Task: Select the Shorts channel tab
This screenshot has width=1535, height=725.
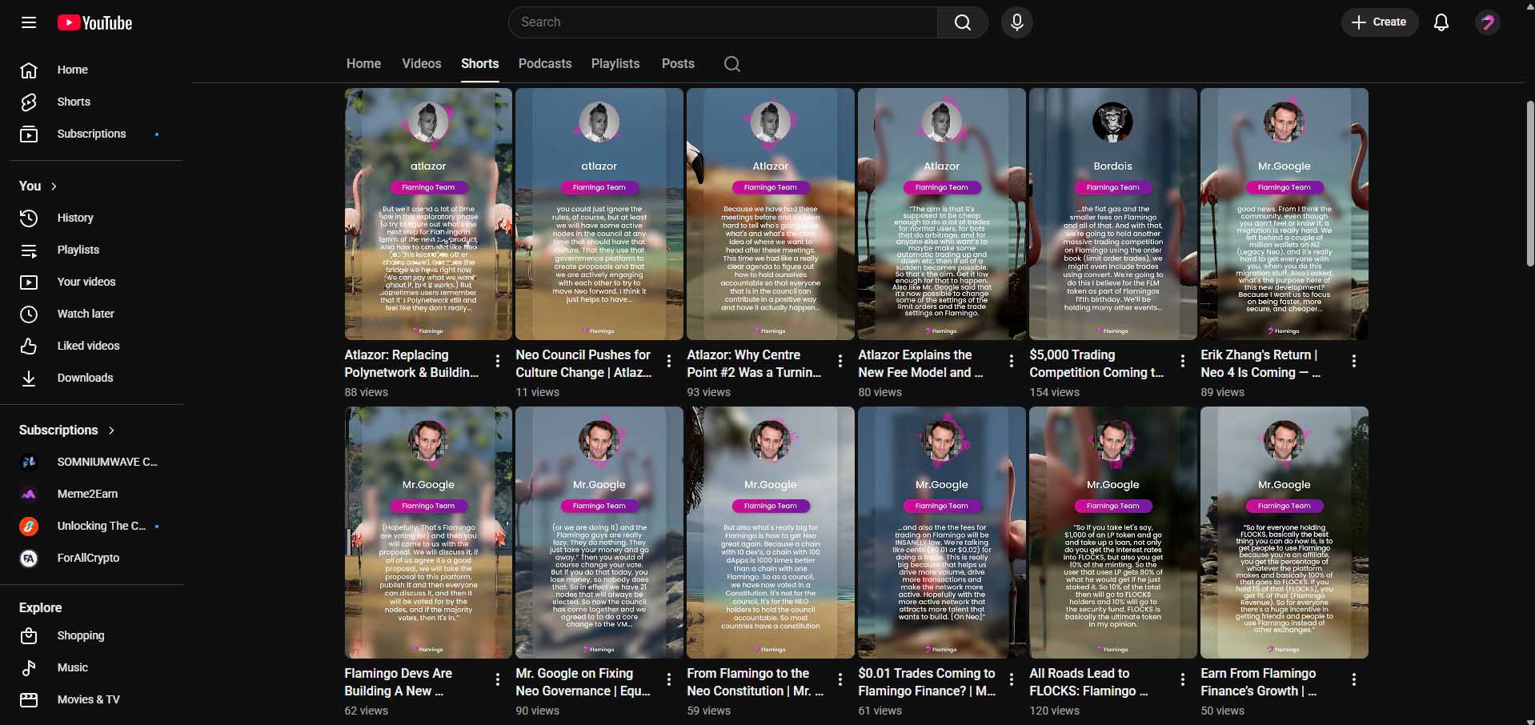Action: pos(479,64)
